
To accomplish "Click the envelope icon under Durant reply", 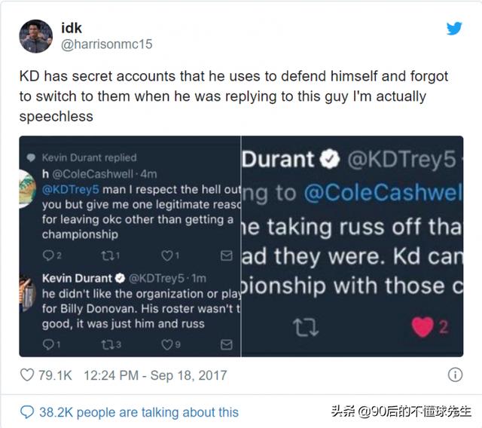I will click(x=227, y=344).
